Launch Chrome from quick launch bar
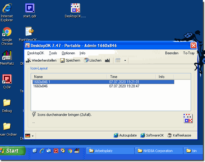This screenshot has width=205, height=162. point(70,151)
